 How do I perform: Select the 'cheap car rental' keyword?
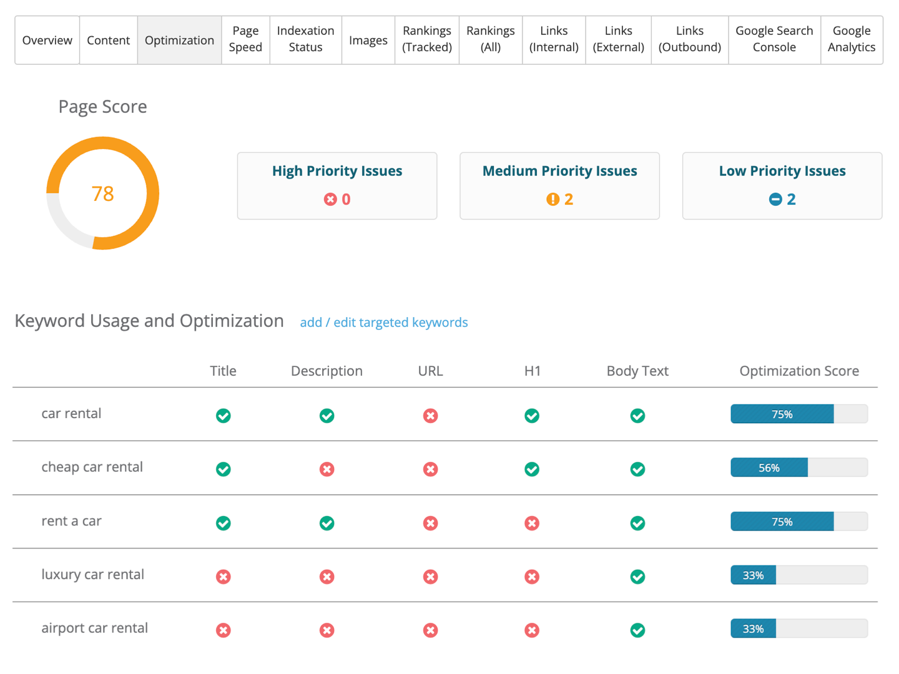[92, 467]
